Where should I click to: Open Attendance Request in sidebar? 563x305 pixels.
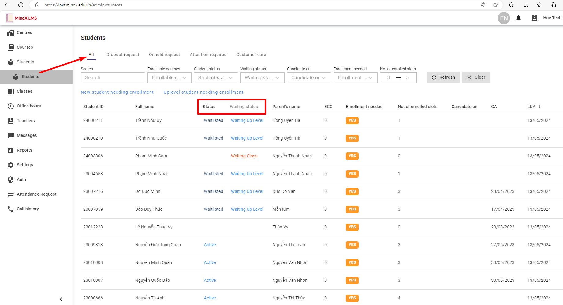click(36, 194)
